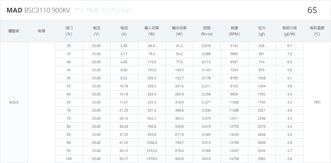The image size is (331, 163).
Task: Select the 6S battery label
Action: point(312,10)
